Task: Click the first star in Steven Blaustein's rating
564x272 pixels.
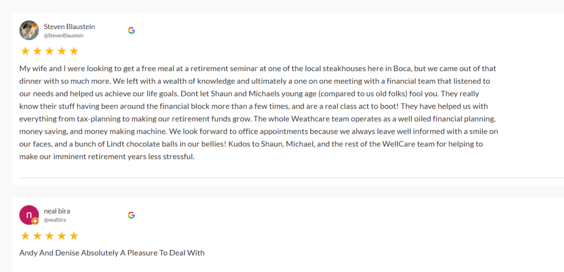Action: [25, 51]
